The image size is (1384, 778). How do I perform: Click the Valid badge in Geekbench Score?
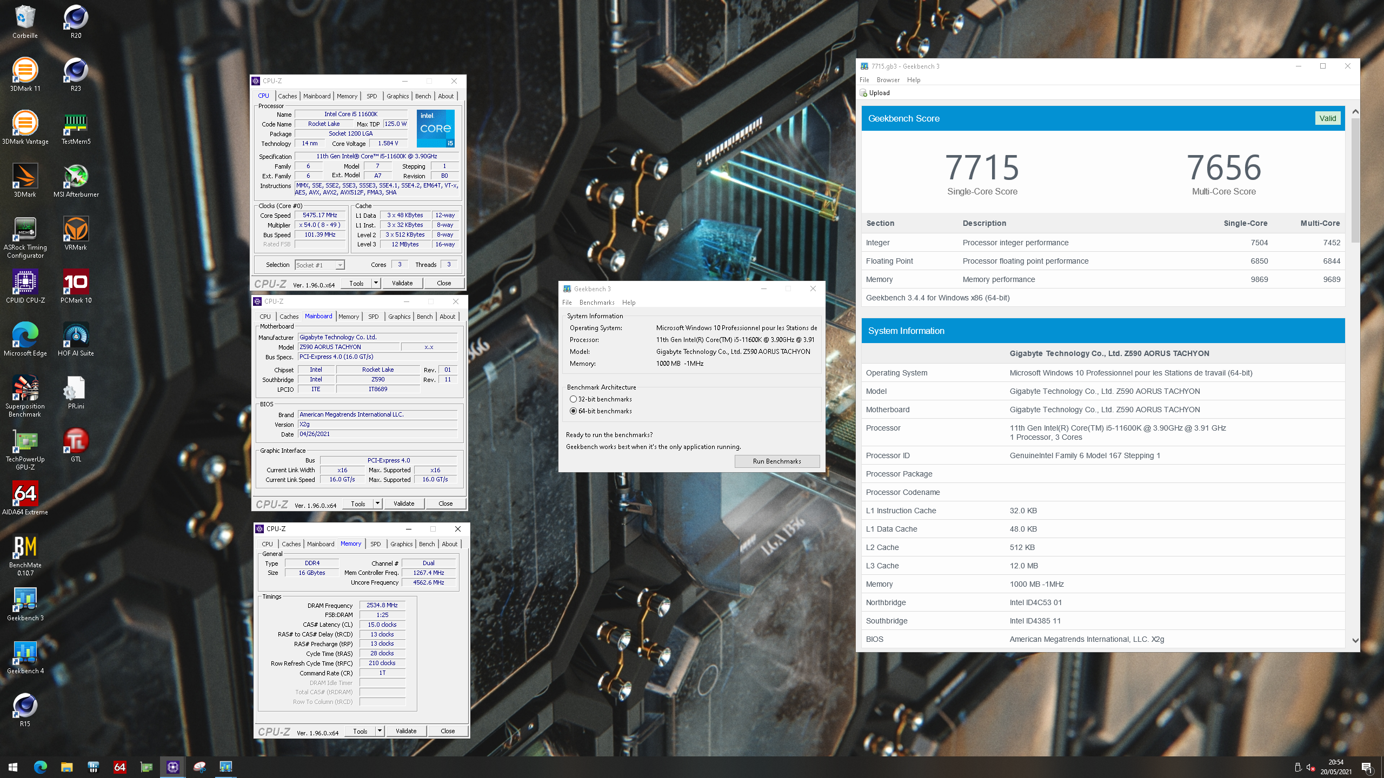coord(1327,118)
